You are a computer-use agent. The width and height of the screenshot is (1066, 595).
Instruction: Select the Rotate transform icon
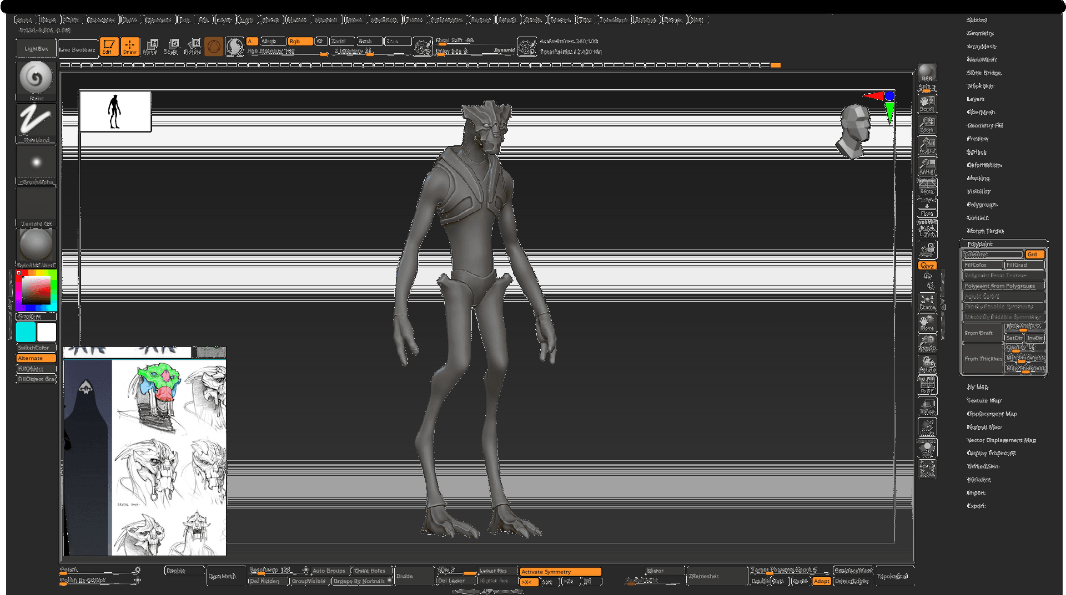[x=193, y=47]
